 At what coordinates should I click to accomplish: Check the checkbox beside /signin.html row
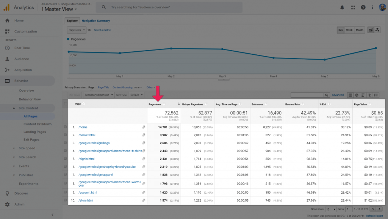tap(65, 159)
